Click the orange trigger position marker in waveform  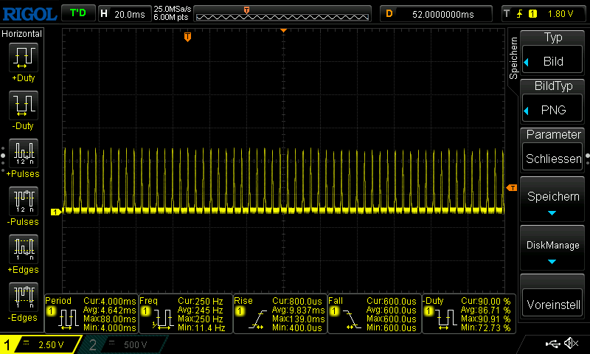[x=187, y=37]
